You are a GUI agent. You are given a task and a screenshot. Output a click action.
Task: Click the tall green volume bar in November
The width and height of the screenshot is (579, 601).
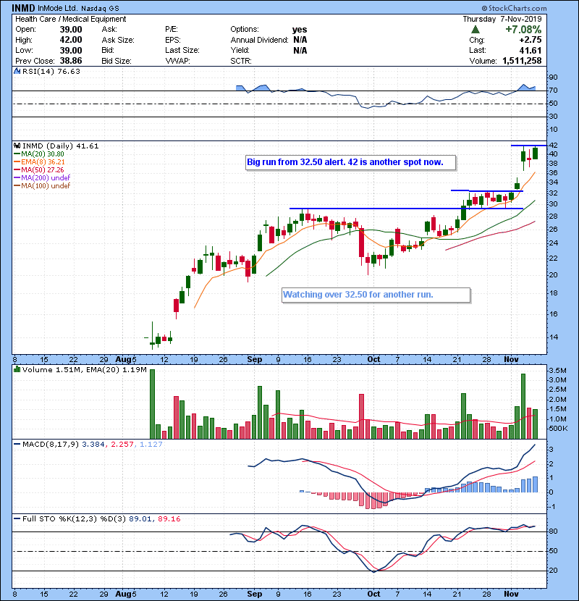click(x=523, y=406)
